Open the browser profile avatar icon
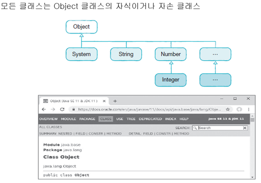 click(x=239, y=109)
